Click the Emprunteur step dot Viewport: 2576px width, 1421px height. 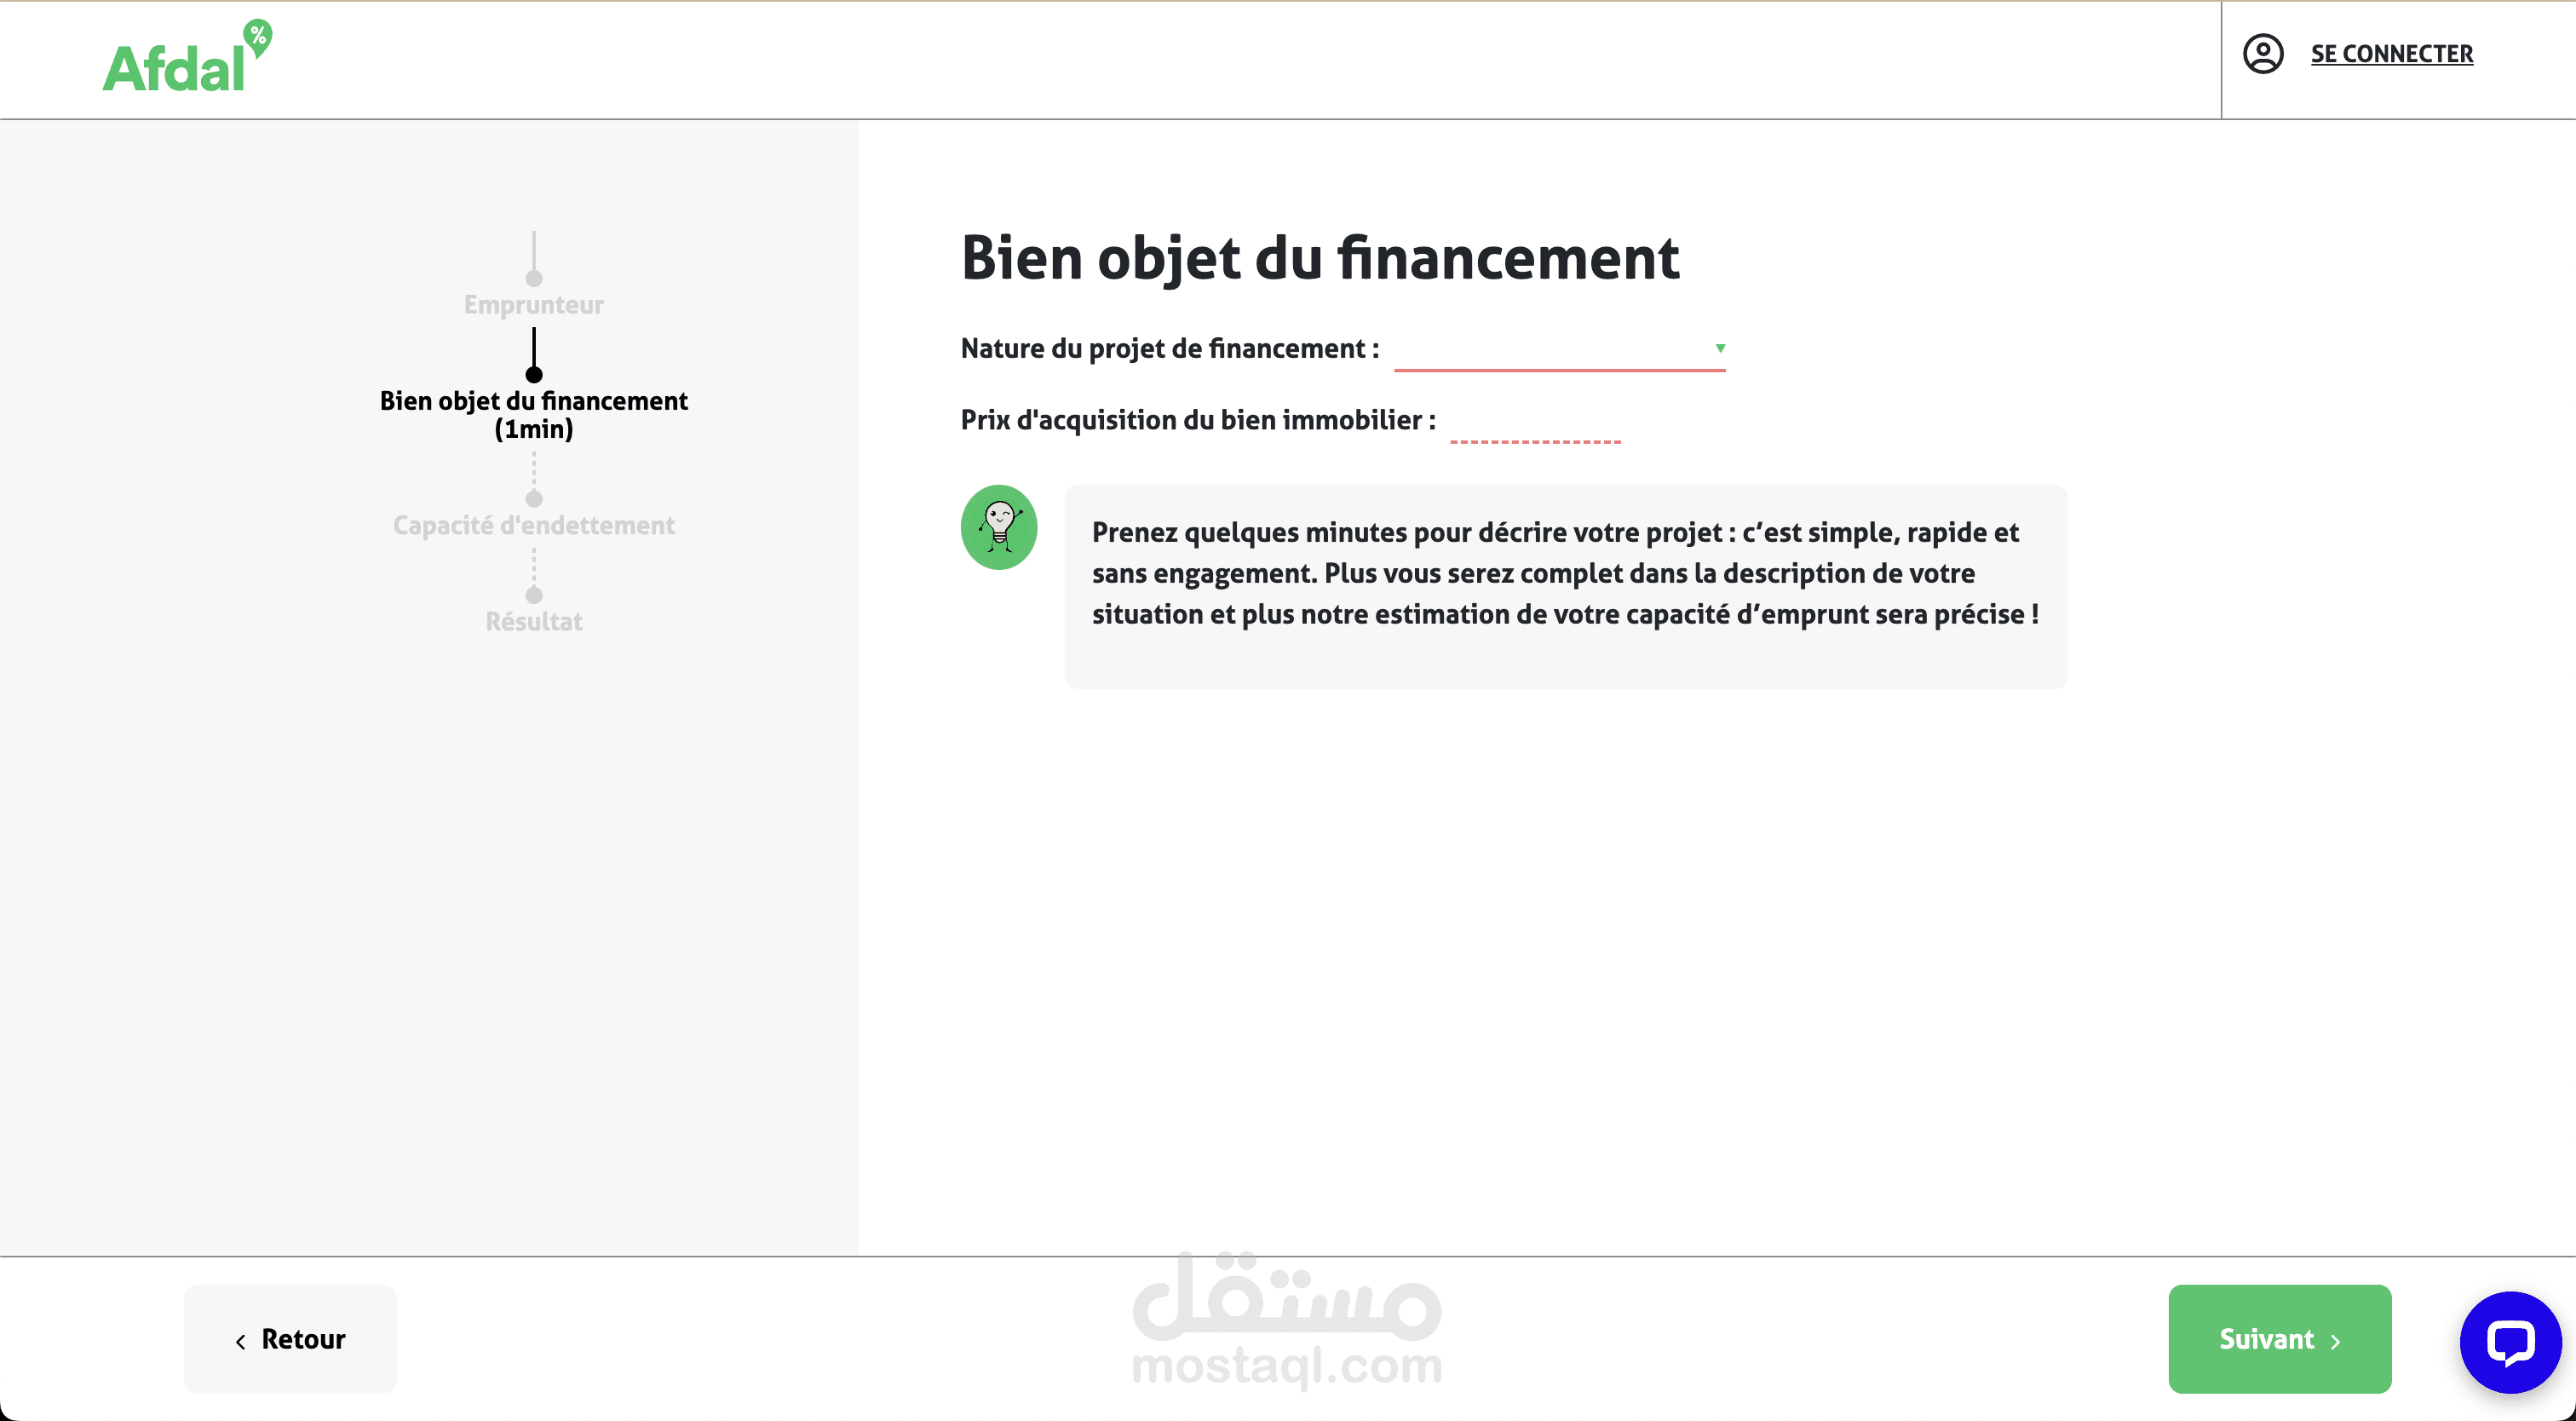click(534, 279)
